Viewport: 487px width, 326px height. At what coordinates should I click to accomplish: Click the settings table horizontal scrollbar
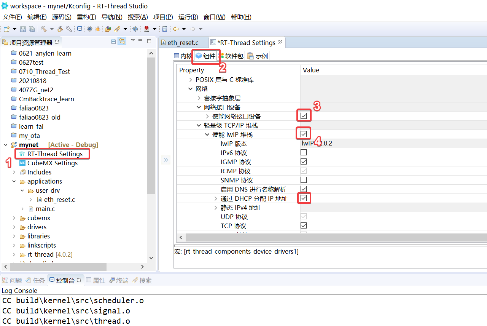click(337, 237)
